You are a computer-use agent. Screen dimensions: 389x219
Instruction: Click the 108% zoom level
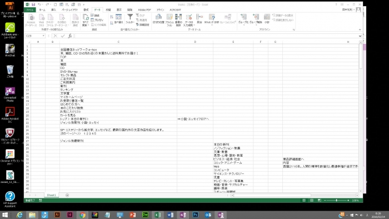[x=355, y=201]
